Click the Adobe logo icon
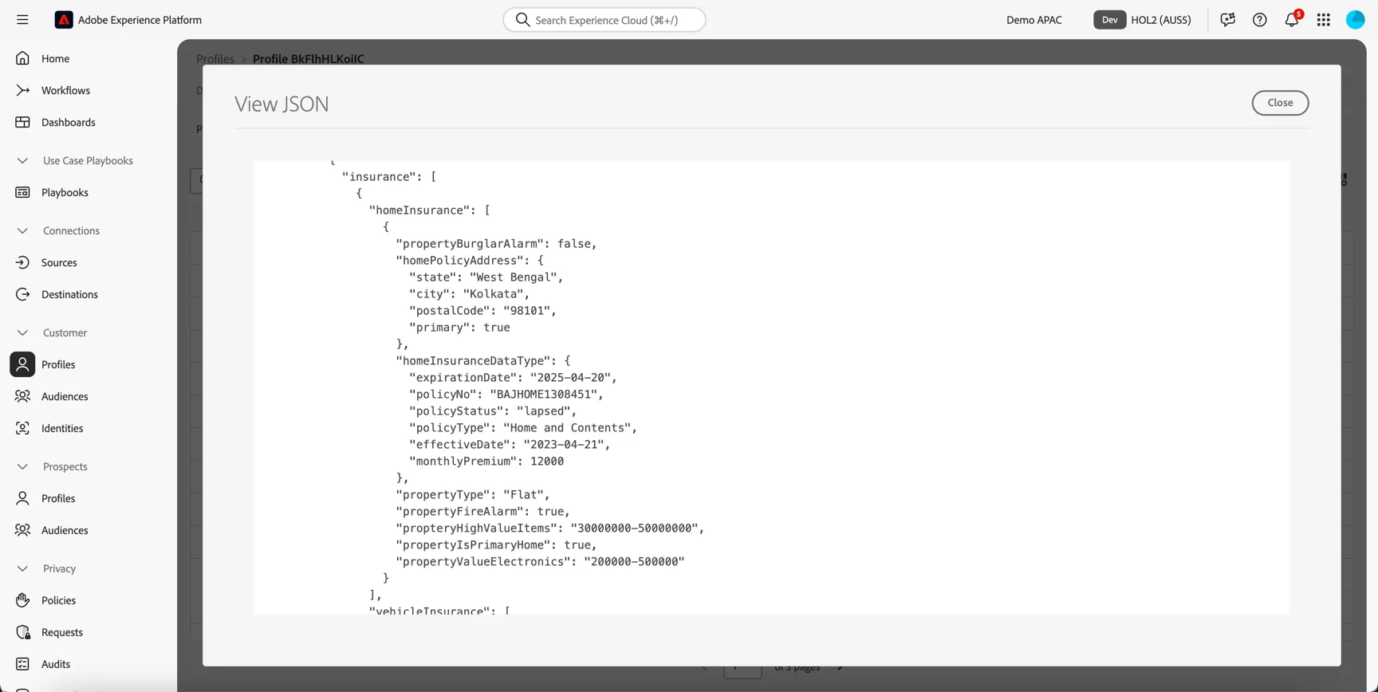 [x=64, y=20]
